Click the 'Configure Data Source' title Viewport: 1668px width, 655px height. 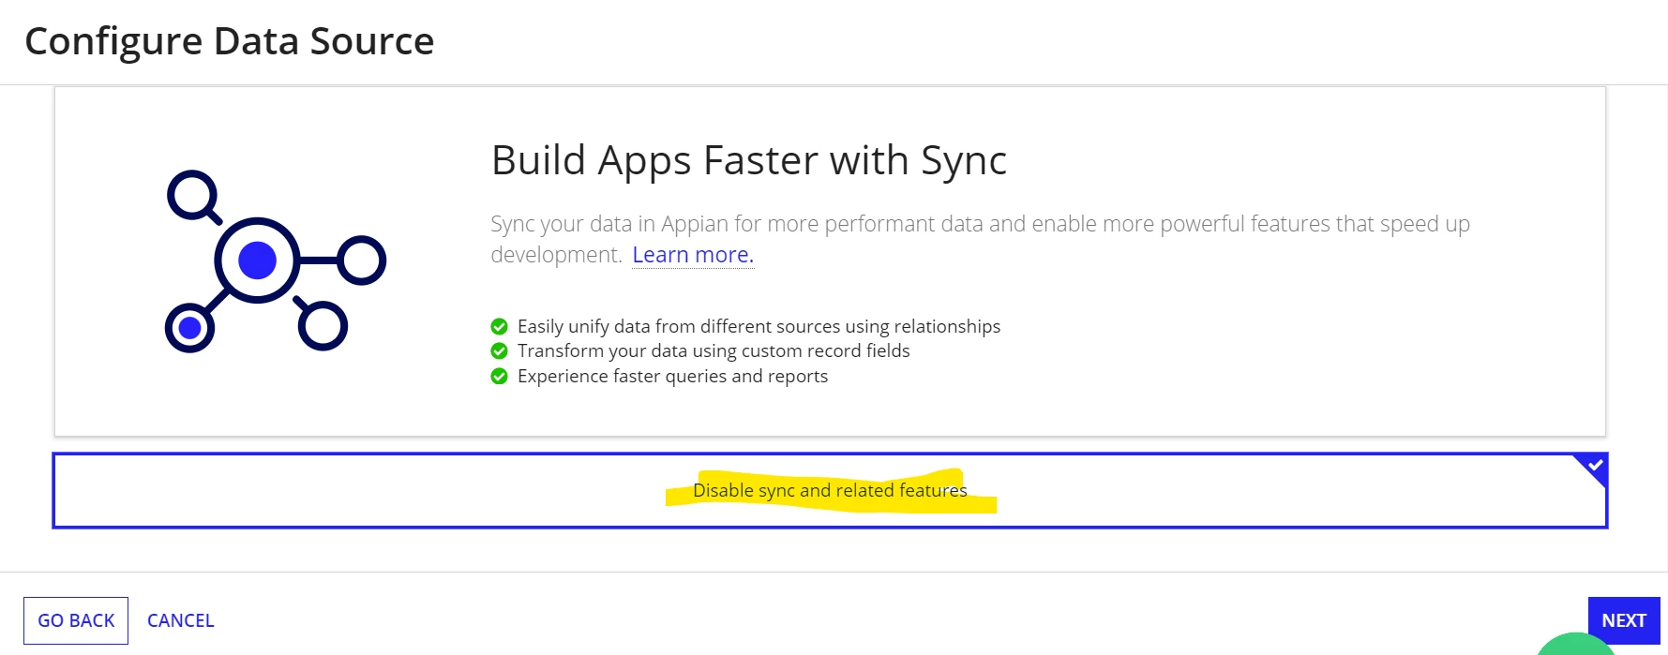(x=230, y=41)
